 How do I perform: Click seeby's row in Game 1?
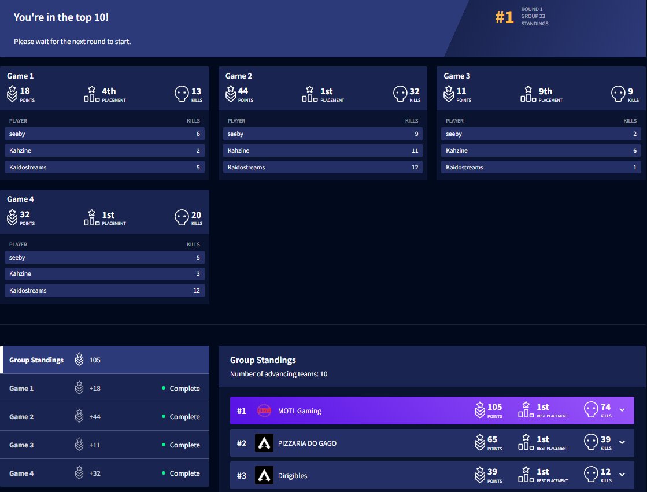[x=105, y=134]
